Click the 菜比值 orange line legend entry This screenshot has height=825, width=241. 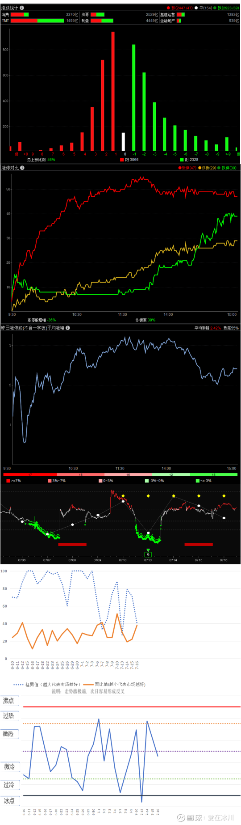(x=114, y=684)
